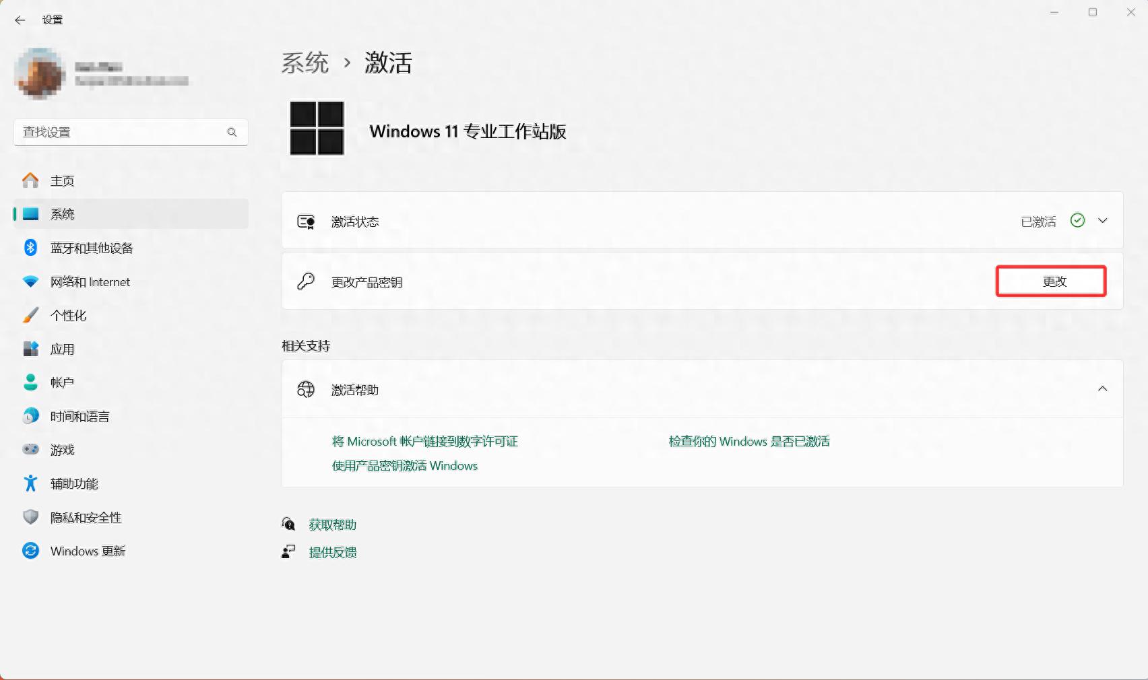Click the 提供反馈 person icon

tap(288, 552)
